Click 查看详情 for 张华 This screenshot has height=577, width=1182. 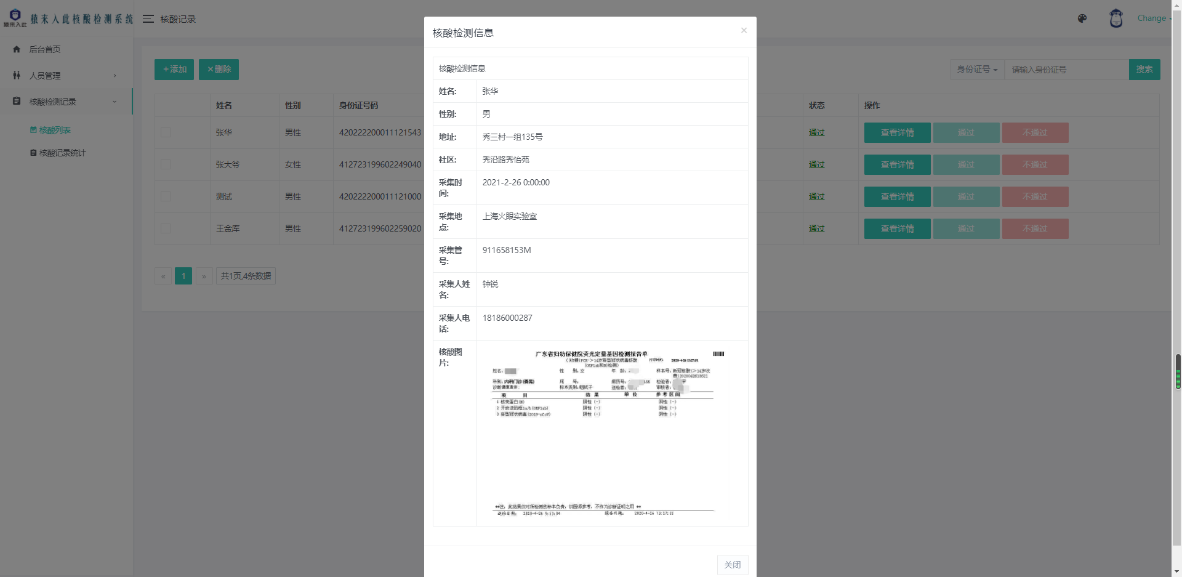tap(897, 132)
